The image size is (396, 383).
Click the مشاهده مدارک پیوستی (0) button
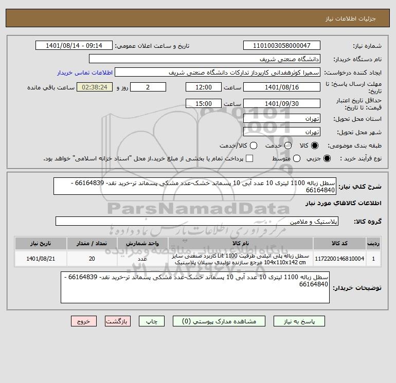219,321
